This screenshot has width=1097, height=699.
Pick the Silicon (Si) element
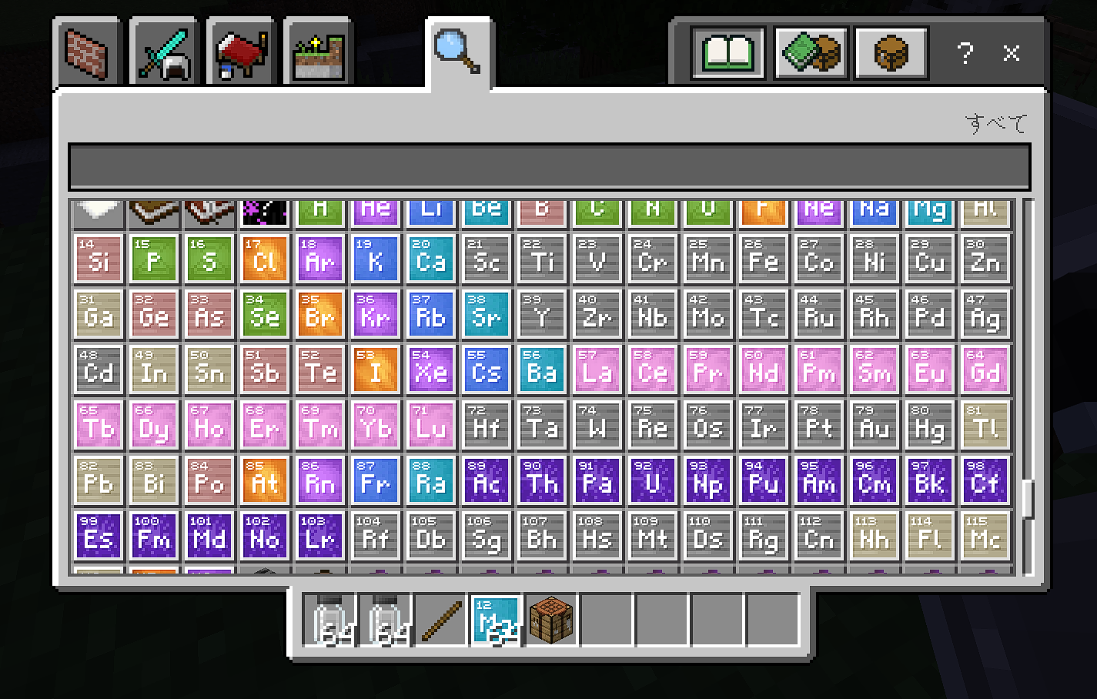tap(99, 259)
